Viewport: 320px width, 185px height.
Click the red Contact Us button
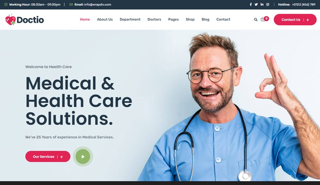295,19
